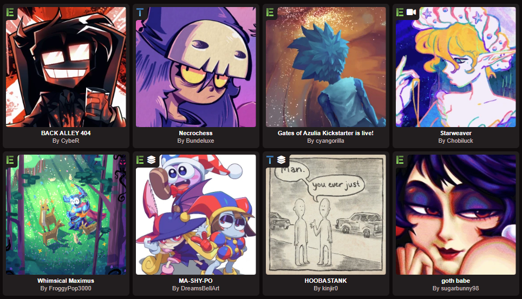Click the layers stack icon on HOOBASTANK
The image size is (522, 299).
[x=282, y=160]
